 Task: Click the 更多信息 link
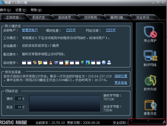point(121,82)
